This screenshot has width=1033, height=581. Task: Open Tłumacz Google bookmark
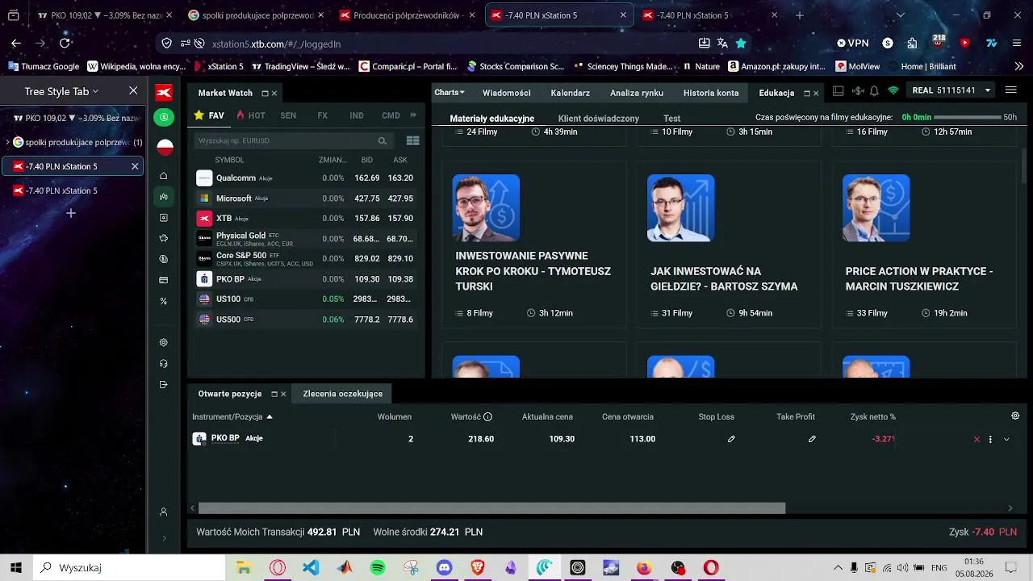pyautogui.click(x=44, y=66)
